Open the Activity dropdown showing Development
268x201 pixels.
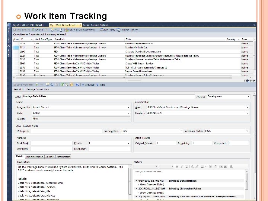[x=249, y=96]
